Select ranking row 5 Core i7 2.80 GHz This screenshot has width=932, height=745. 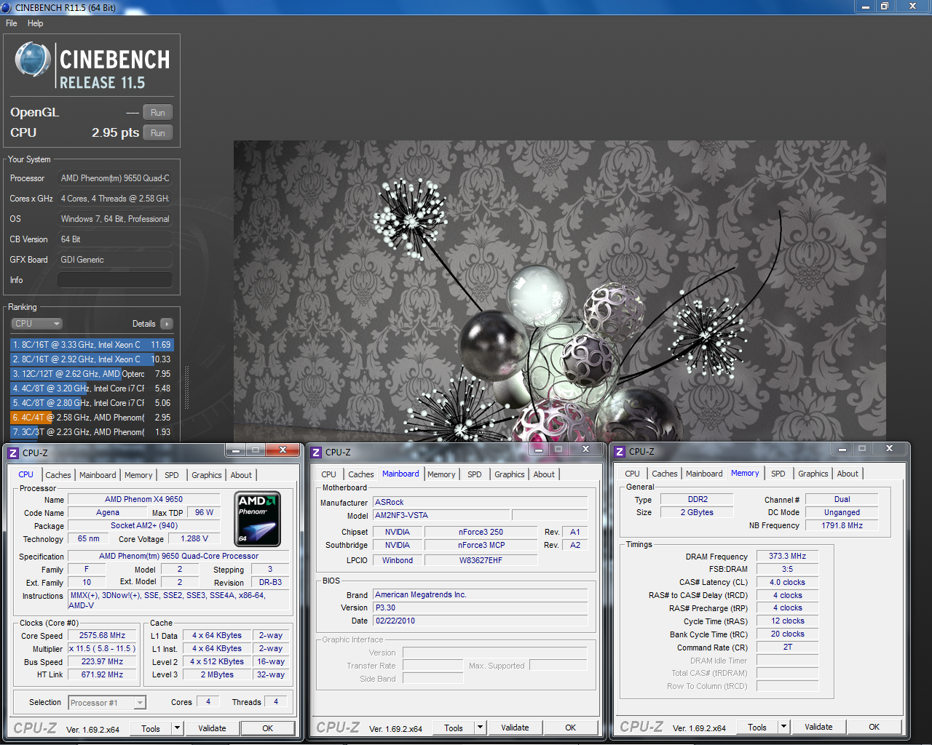tap(92, 403)
